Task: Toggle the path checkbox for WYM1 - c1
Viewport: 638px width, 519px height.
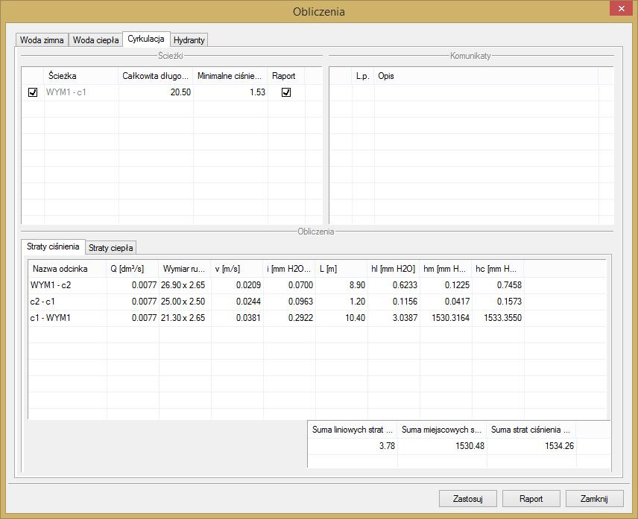Action: [33, 92]
